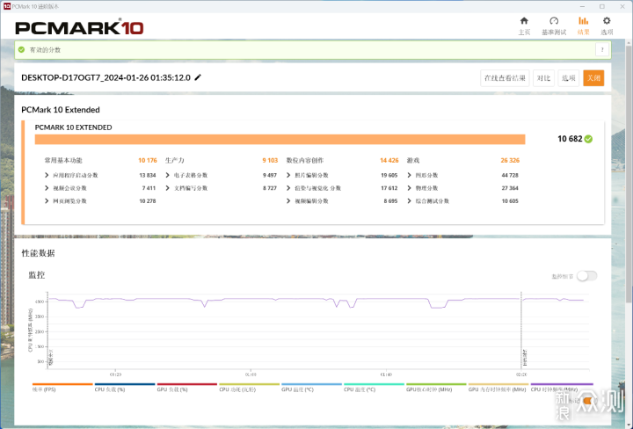Click the green check icon beside 有效的分数
The height and width of the screenshot is (429, 633).
21,49
